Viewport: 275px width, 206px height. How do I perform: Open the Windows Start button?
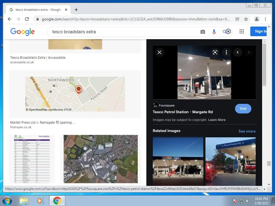click(x=7, y=201)
